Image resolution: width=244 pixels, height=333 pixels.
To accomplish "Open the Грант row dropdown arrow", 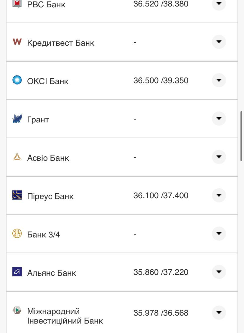I will pos(219,119).
